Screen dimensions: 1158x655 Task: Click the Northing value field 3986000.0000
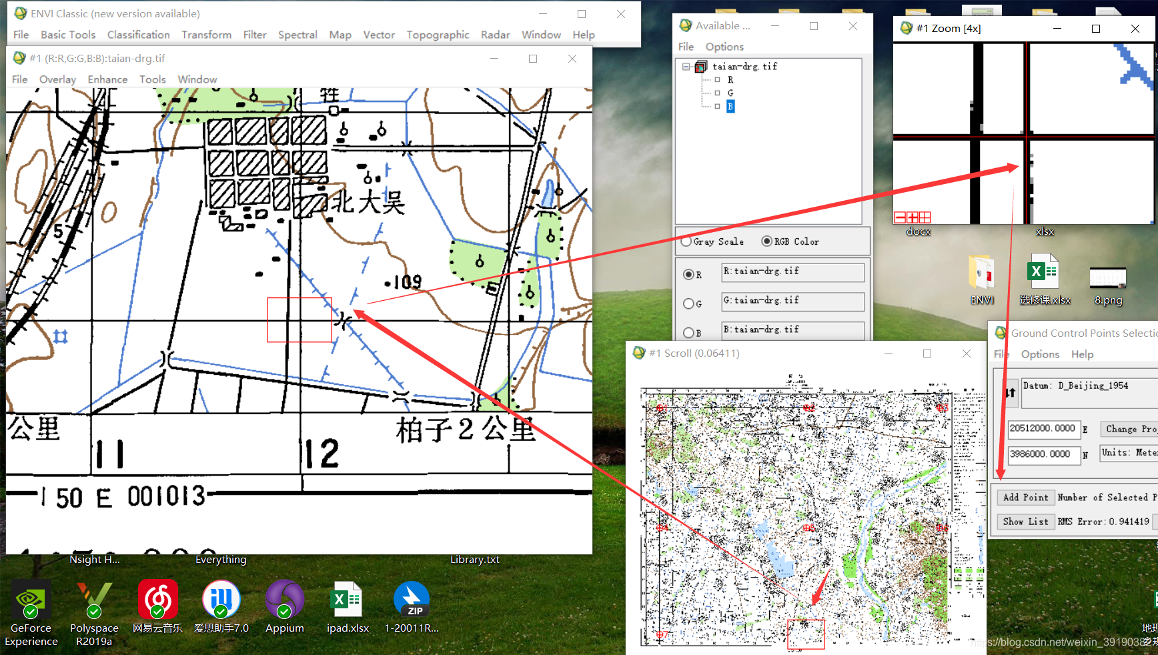pyautogui.click(x=1043, y=454)
